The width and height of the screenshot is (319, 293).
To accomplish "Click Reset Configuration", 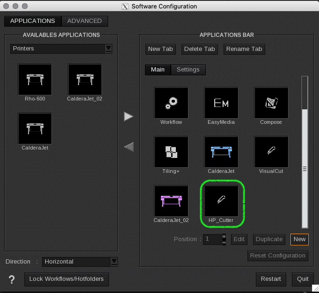I will [x=278, y=256].
